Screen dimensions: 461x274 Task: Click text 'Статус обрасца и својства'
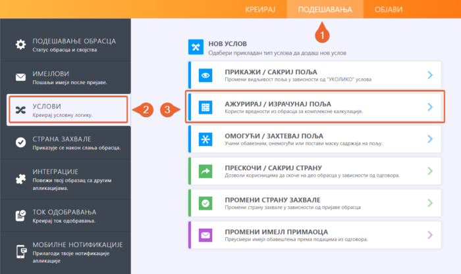click(65, 50)
